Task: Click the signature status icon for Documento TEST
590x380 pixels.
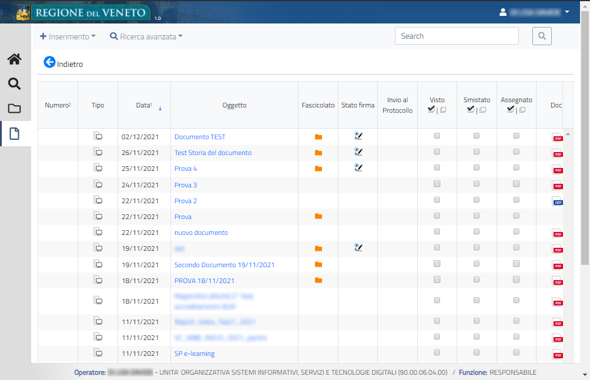Action: 358,136
